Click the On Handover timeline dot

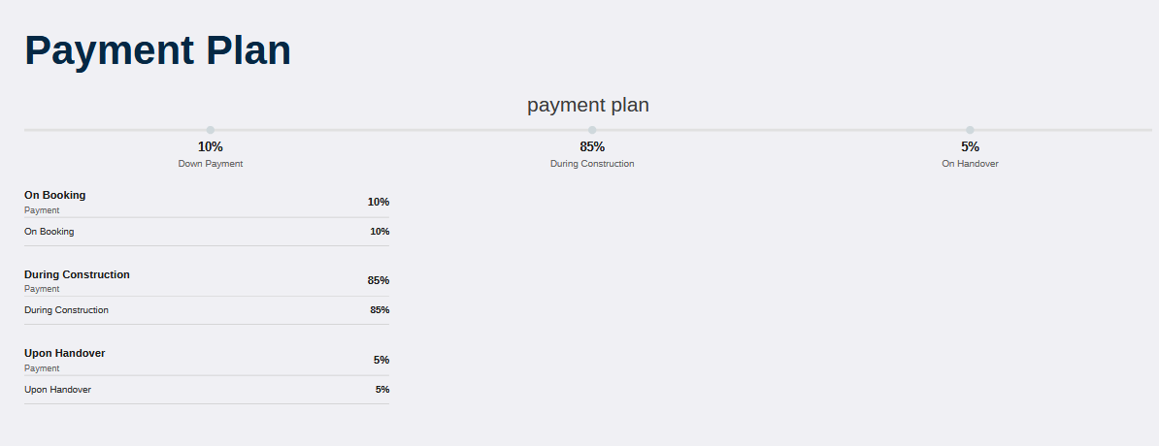[x=970, y=130]
